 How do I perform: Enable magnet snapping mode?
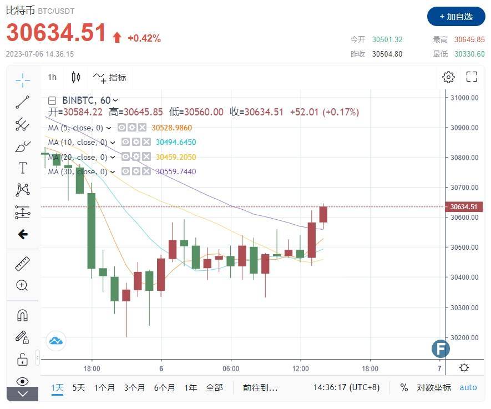[x=22, y=315]
